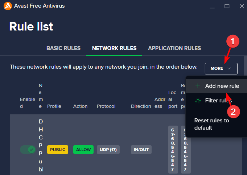Click the yellow PUBLIC profile badge
Image resolution: width=247 pixels, height=175 pixels.
tap(58, 150)
